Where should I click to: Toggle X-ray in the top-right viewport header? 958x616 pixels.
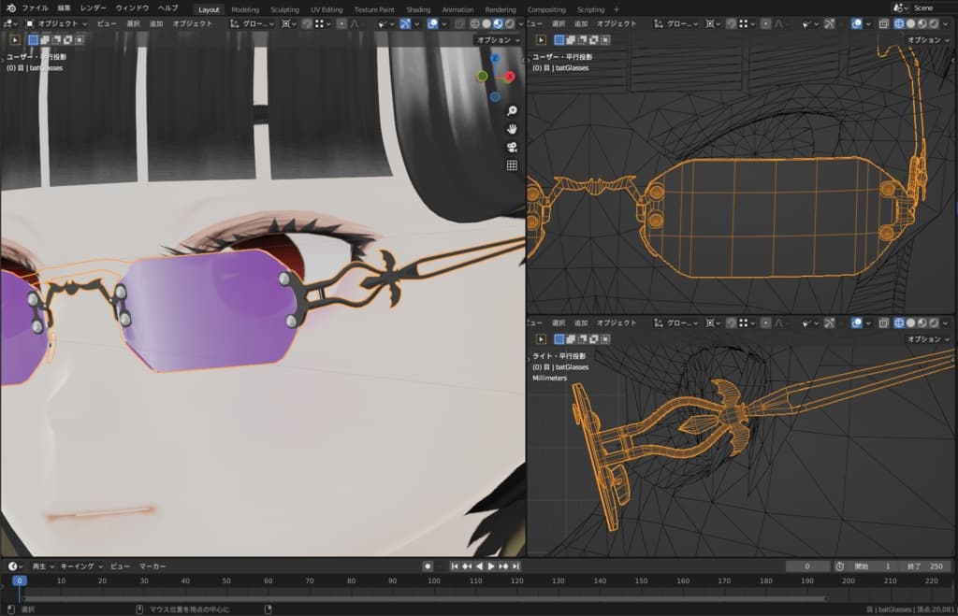[883, 23]
